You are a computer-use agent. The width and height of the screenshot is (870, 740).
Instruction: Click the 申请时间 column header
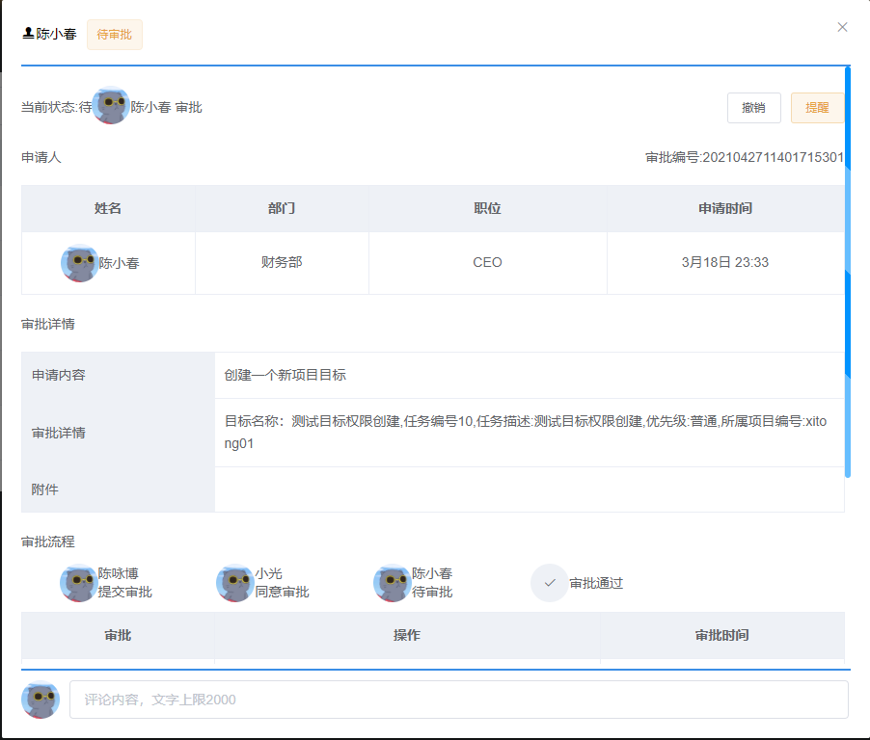pyautogui.click(x=725, y=208)
